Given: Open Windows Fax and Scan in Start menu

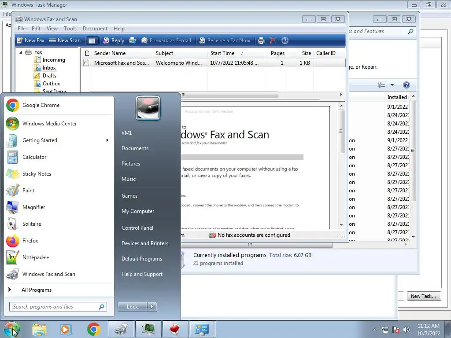Looking at the screenshot, I should [x=59, y=274].
